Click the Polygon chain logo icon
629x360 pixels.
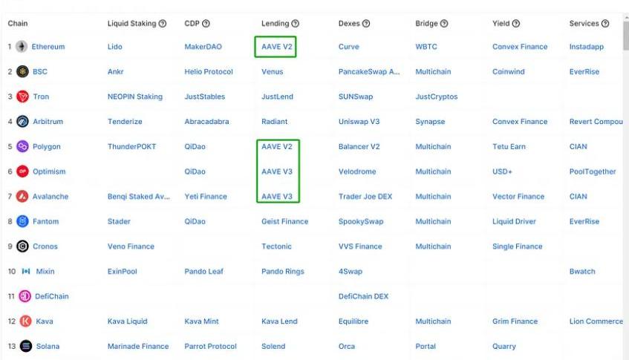click(22, 147)
